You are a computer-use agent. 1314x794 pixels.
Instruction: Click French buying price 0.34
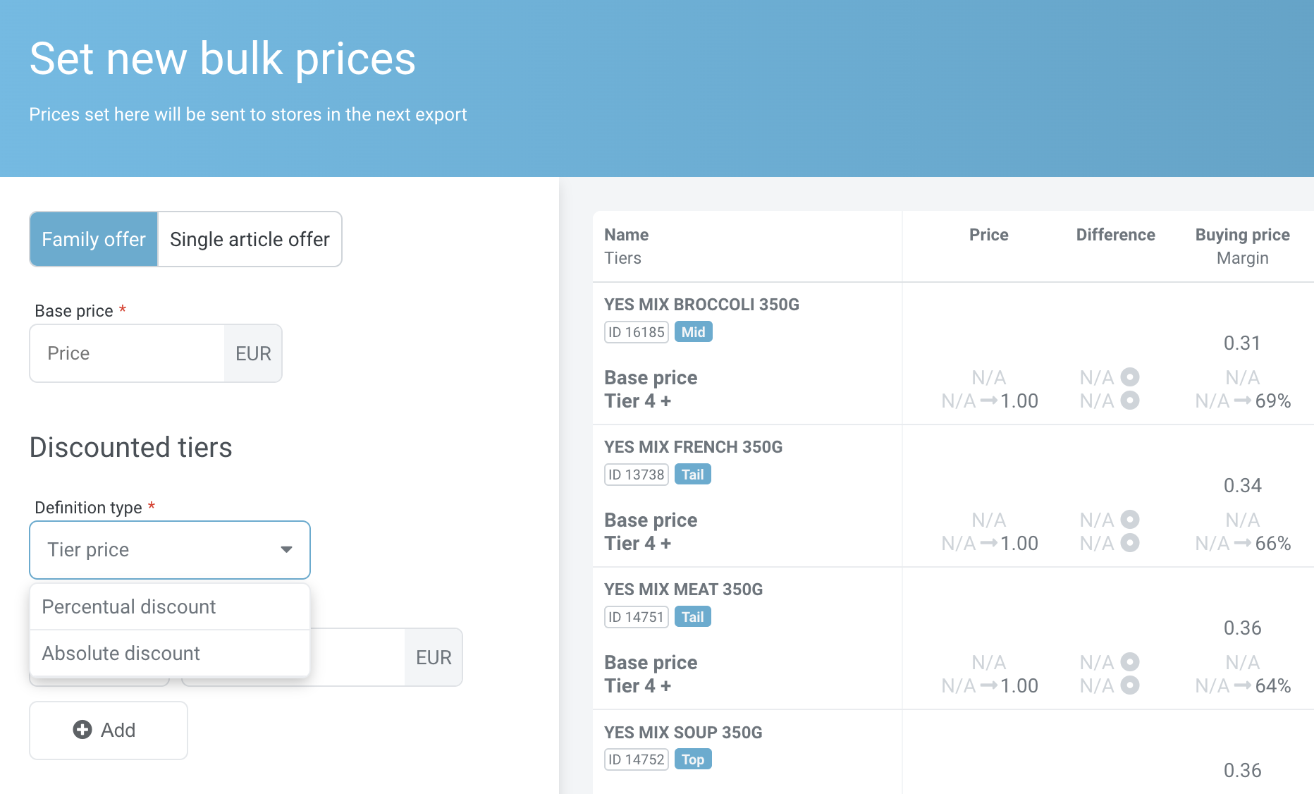(1242, 486)
